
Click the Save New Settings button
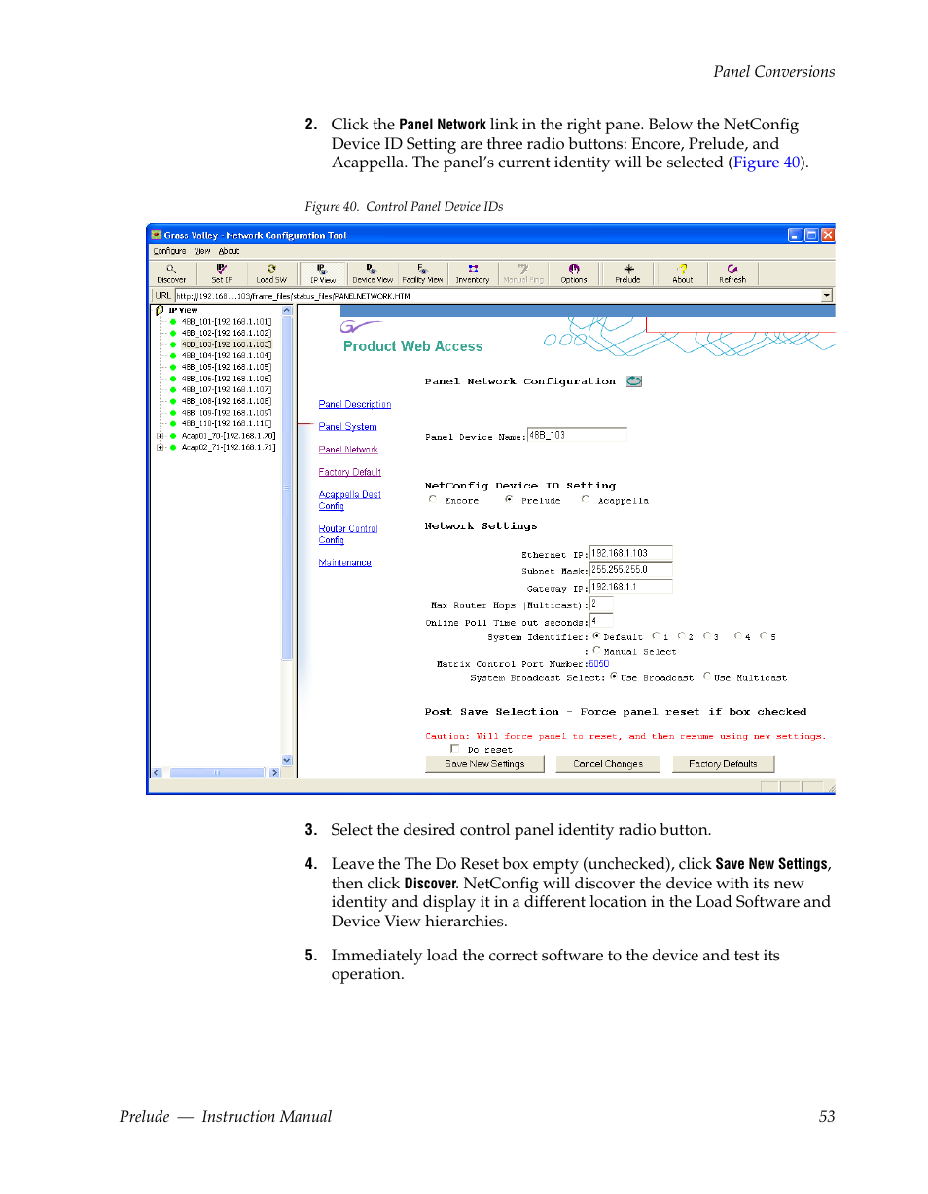point(484,764)
